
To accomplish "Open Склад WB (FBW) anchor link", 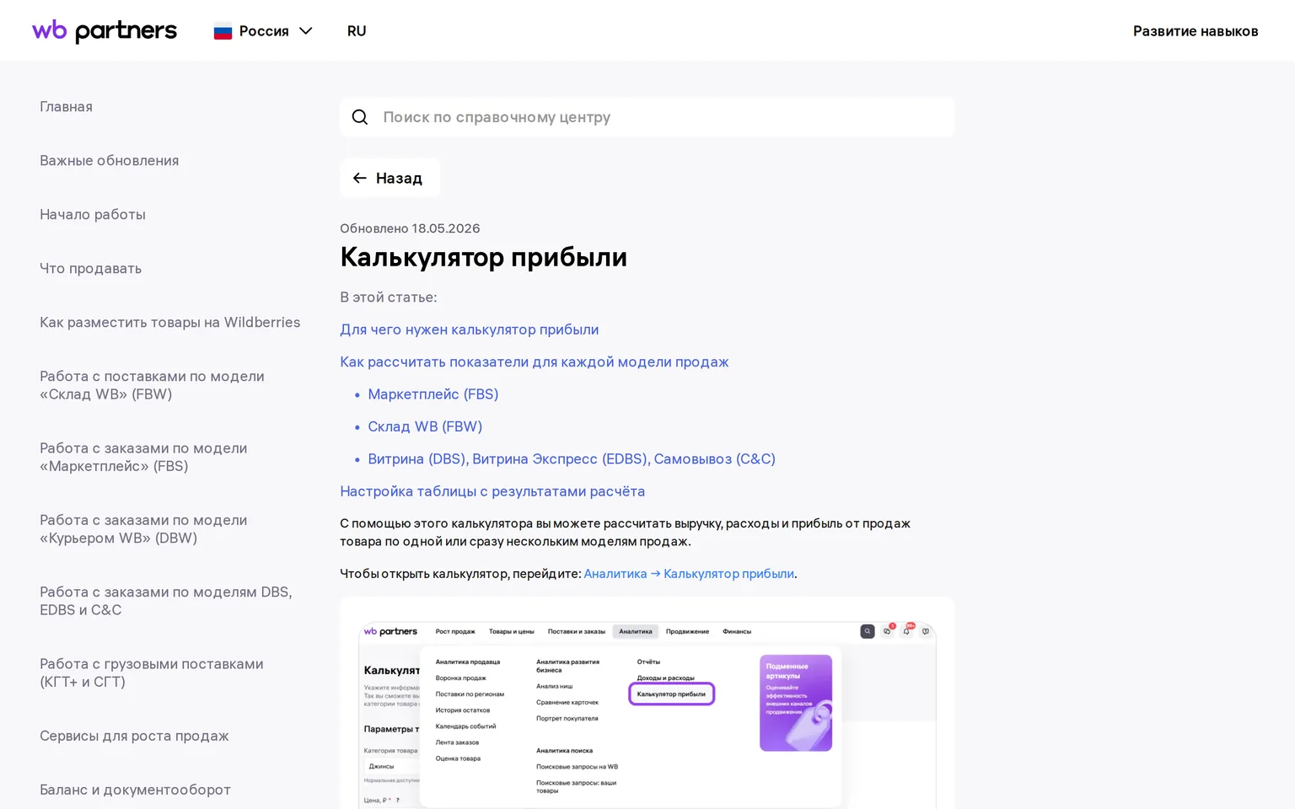I will pos(425,426).
